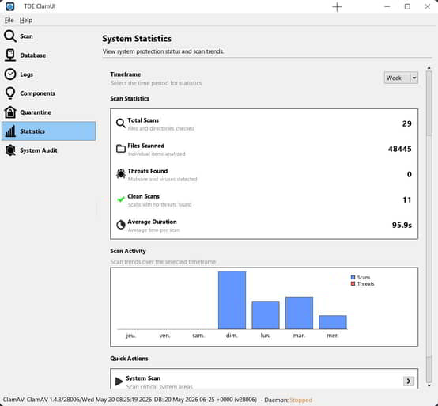This screenshot has height=406, width=438.
Task: Switch to the System Audit section
Action: (x=48, y=150)
